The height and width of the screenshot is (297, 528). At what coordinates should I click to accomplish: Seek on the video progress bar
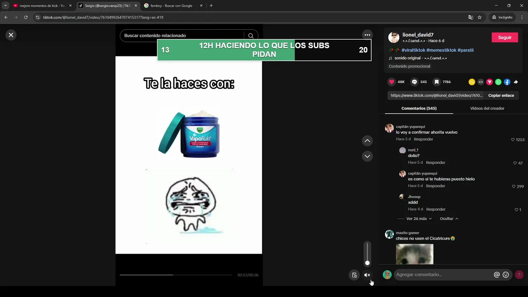pyautogui.click(x=176, y=275)
